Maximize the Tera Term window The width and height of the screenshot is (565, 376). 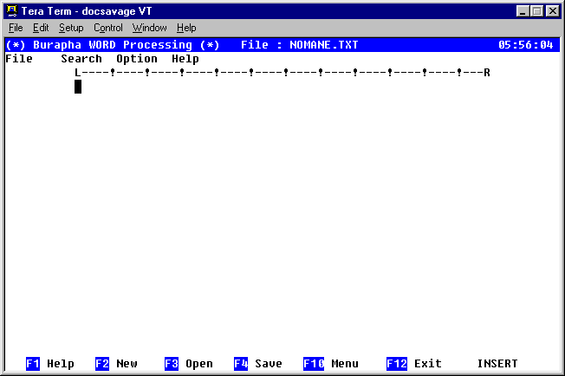(x=537, y=11)
